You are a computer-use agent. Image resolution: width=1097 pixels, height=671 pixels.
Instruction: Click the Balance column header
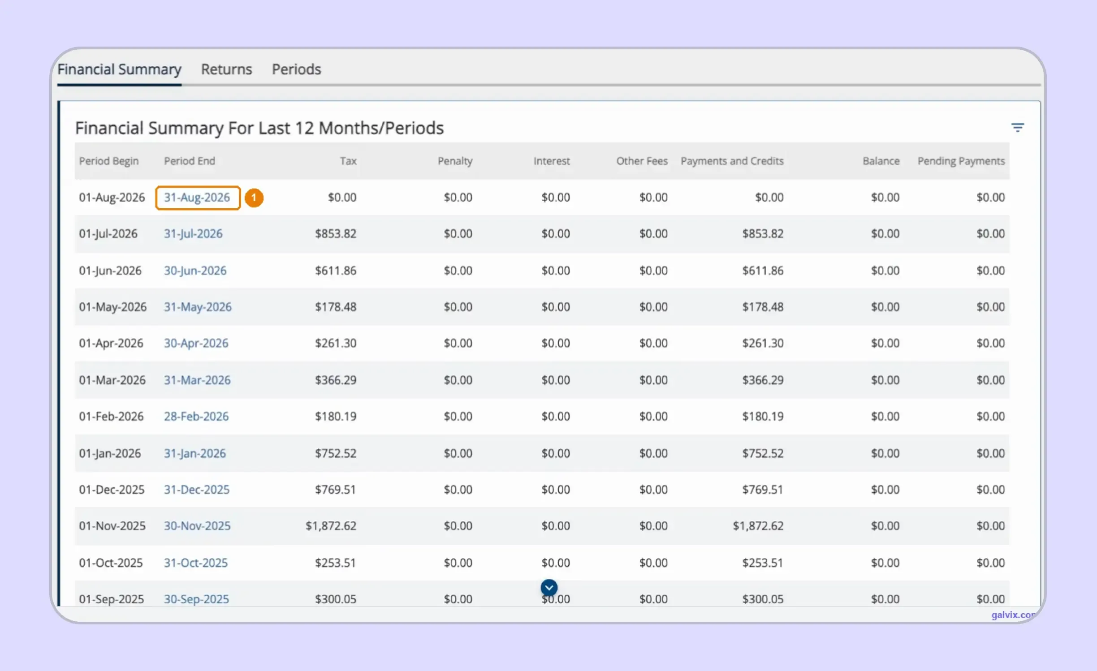click(881, 161)
